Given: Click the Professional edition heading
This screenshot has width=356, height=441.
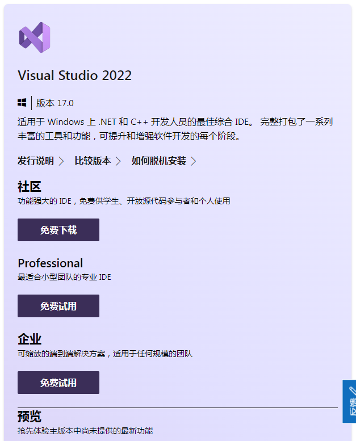Looking at the screenshot, I should 51,263.
